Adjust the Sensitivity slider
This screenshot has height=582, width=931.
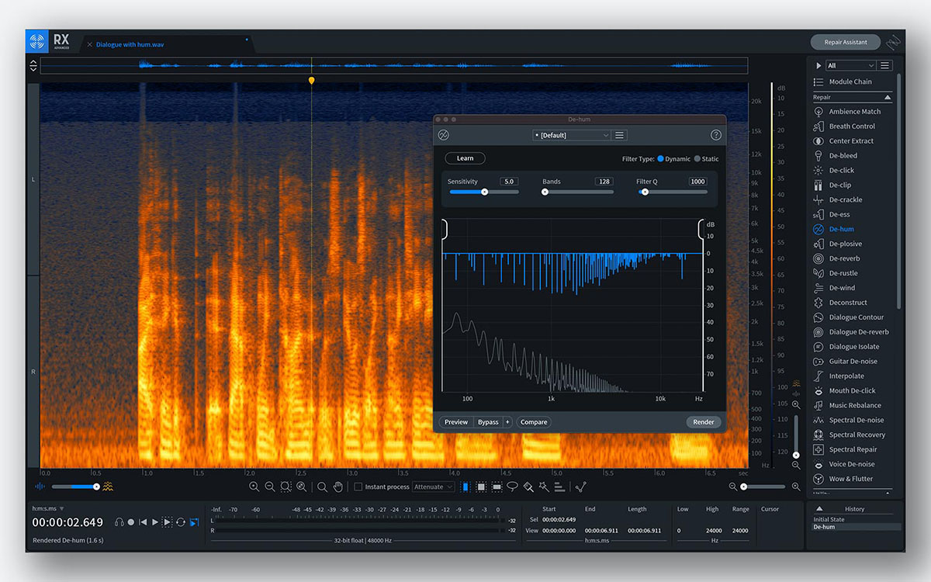pos(484,192)
